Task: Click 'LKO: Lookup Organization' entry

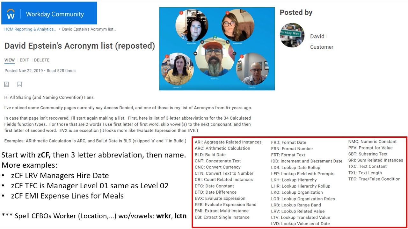Action: click(x=297, y=192)
